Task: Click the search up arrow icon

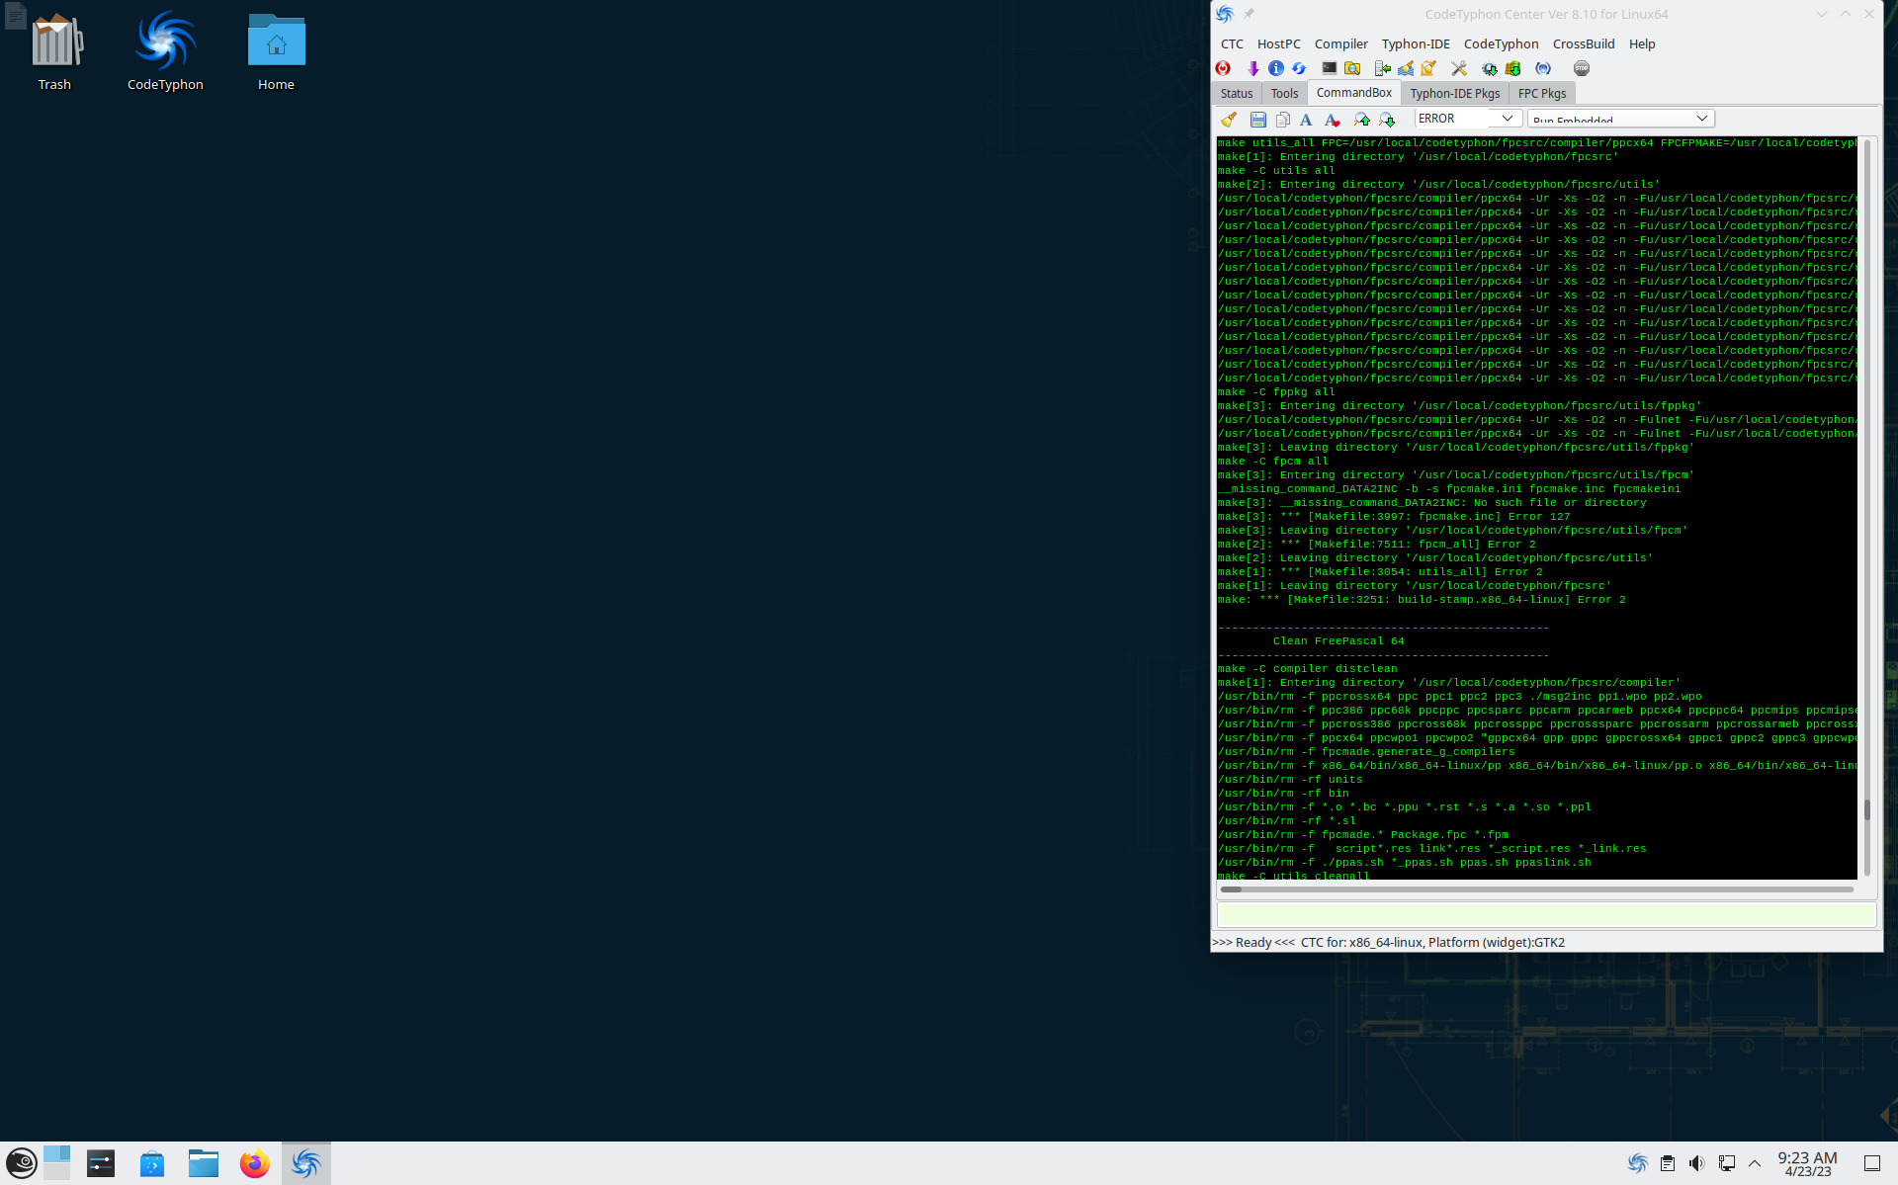Action: 1362,120
